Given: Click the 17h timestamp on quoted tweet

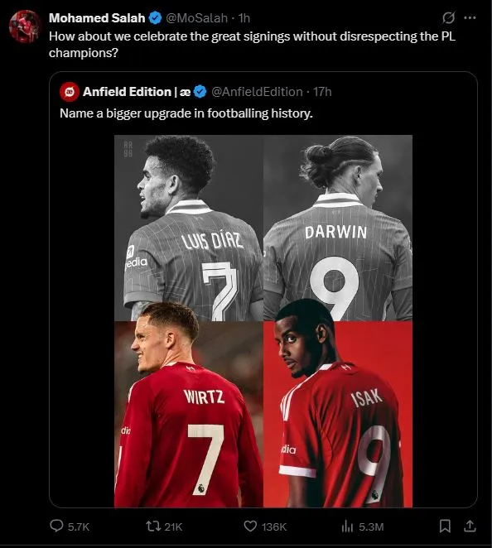Looking at the screenshot, I should tap(322, 92).
